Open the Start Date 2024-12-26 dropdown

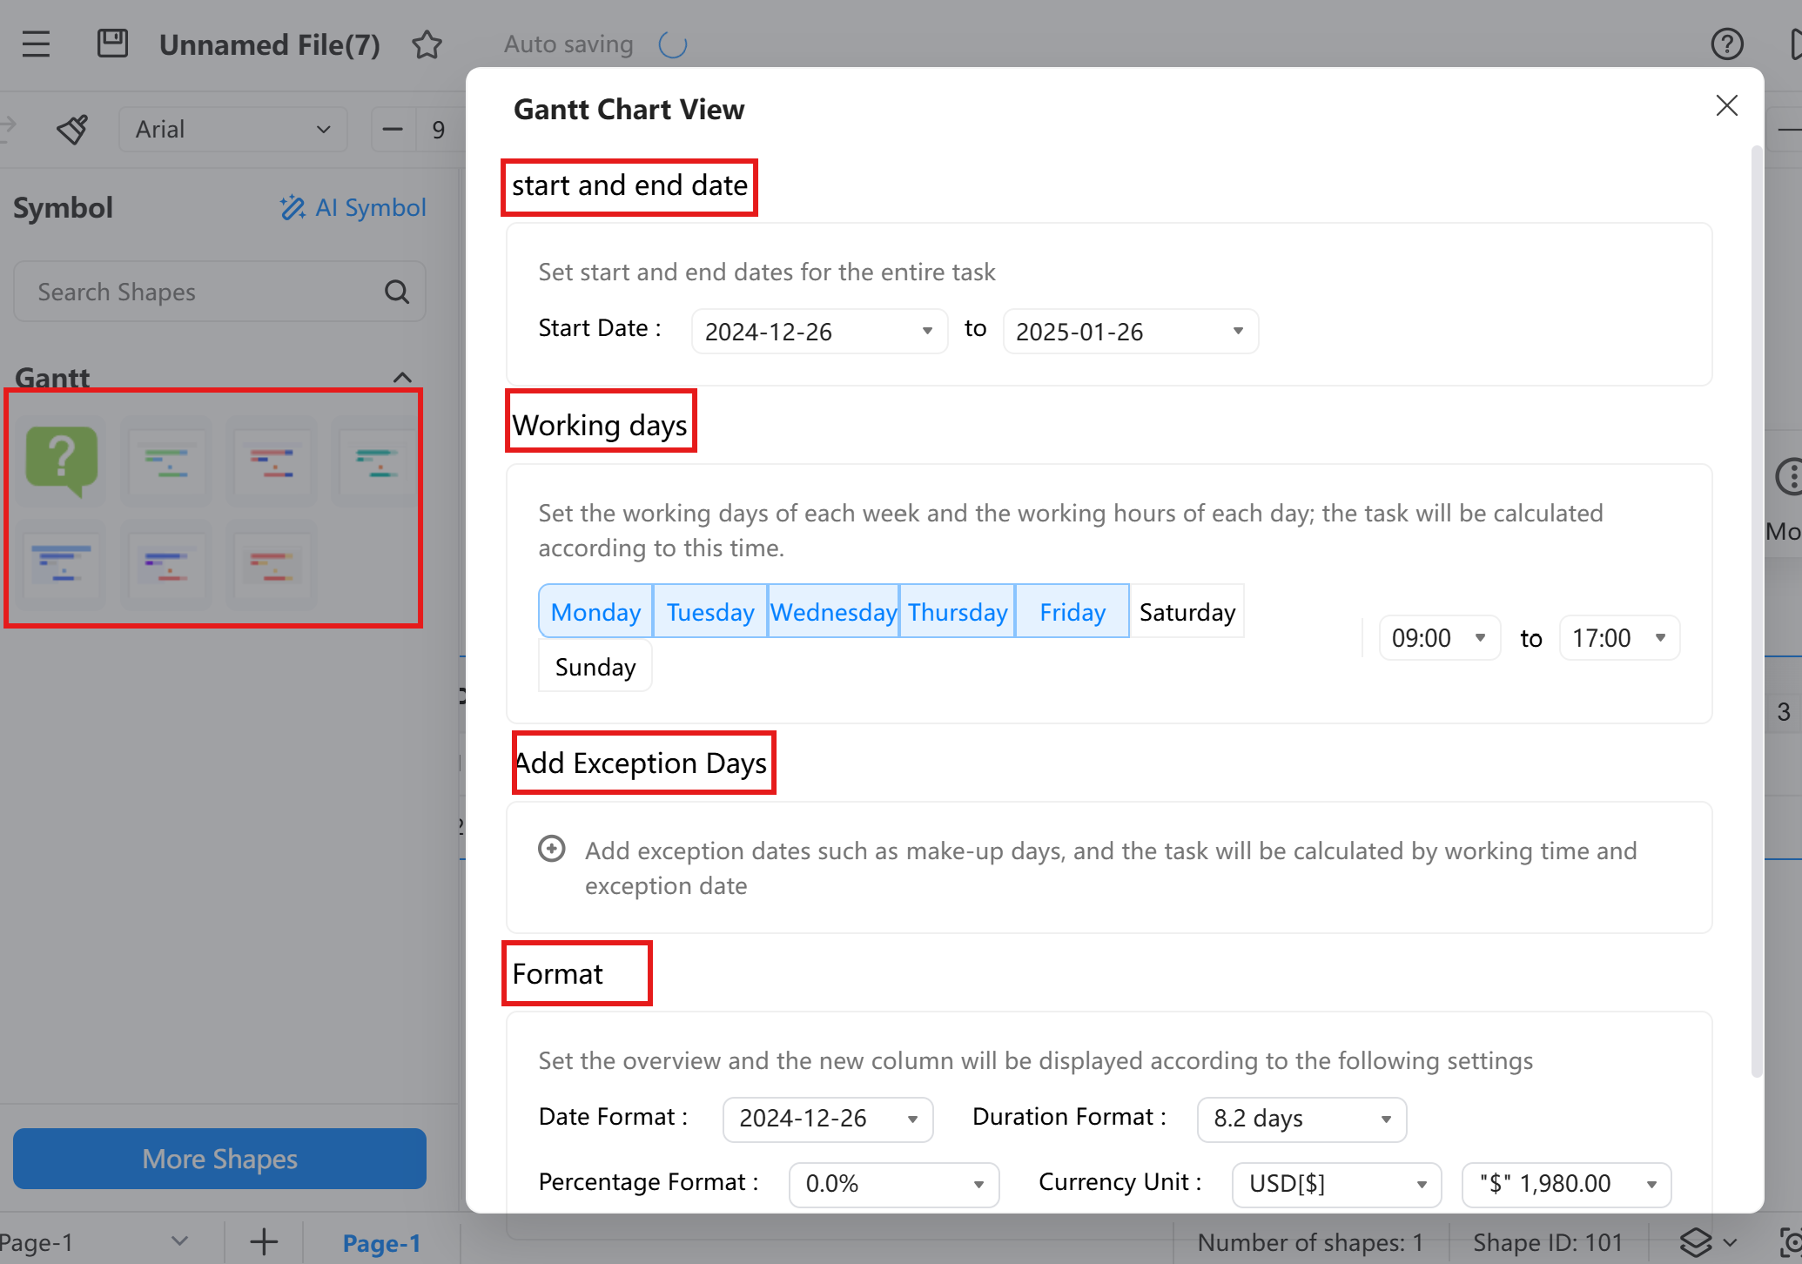(x=819, y=332)
